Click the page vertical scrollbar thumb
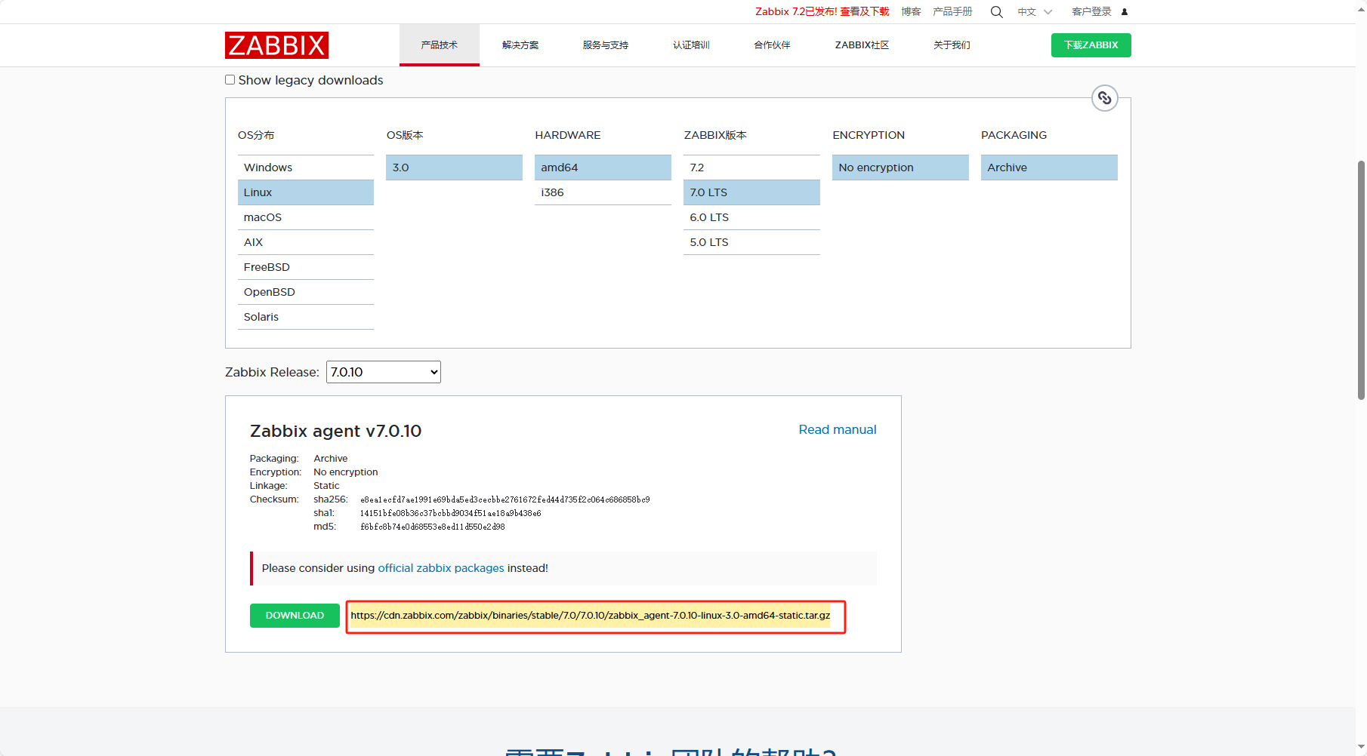Viewport: 1367px width, 756px height. click(x=1361, y=279)
